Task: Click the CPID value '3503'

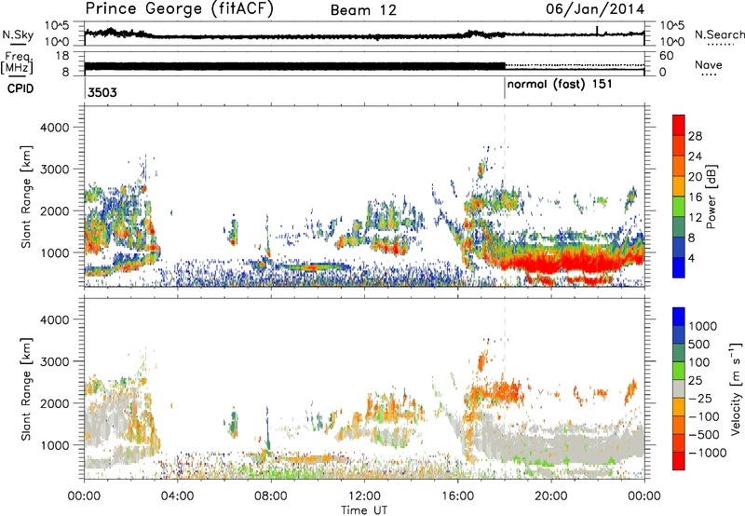Action: 102,92
